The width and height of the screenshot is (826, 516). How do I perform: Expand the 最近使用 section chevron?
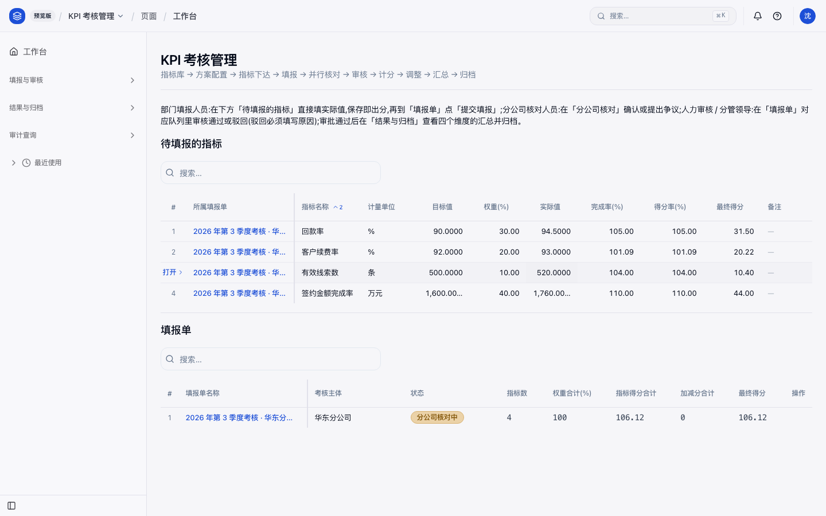(x=14, y=163)
